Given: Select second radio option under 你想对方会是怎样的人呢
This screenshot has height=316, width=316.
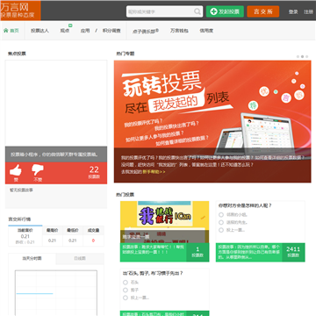Looking at the screenshot, I should [221, 222].
